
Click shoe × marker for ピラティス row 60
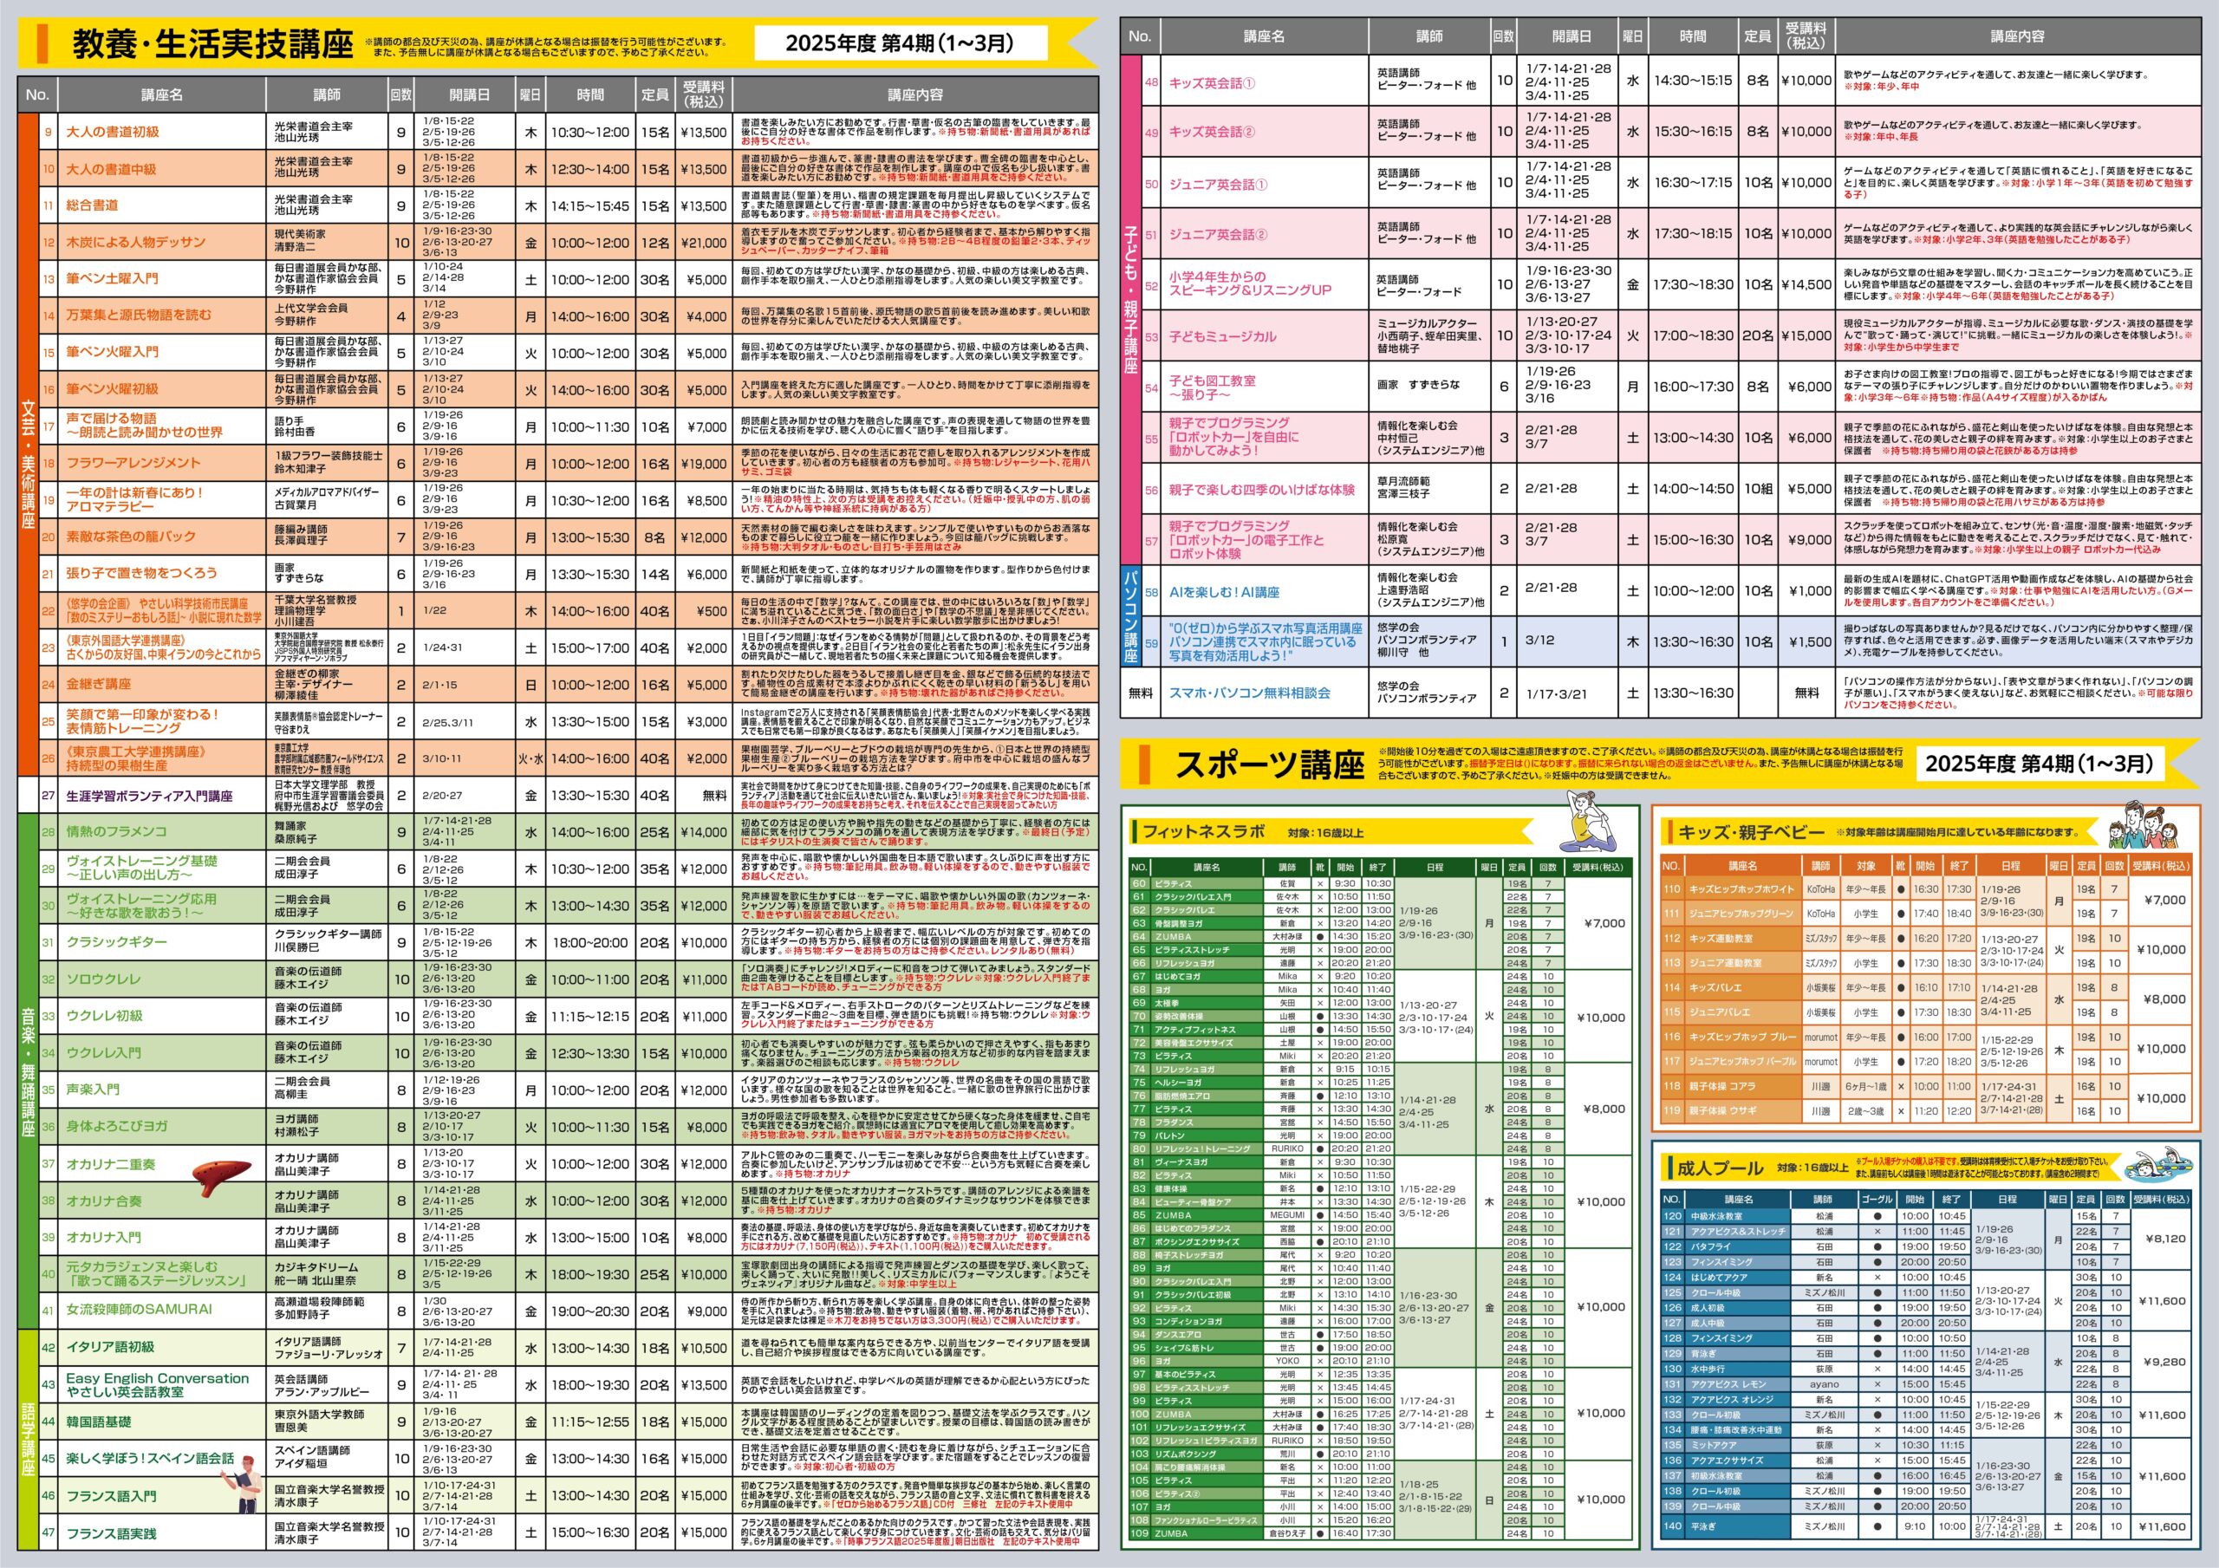click(1319, 883)
